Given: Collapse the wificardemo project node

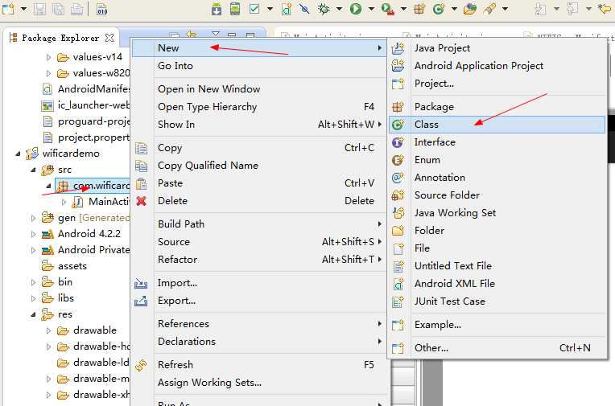Looking at the screenshot, I should click(18, 154).
